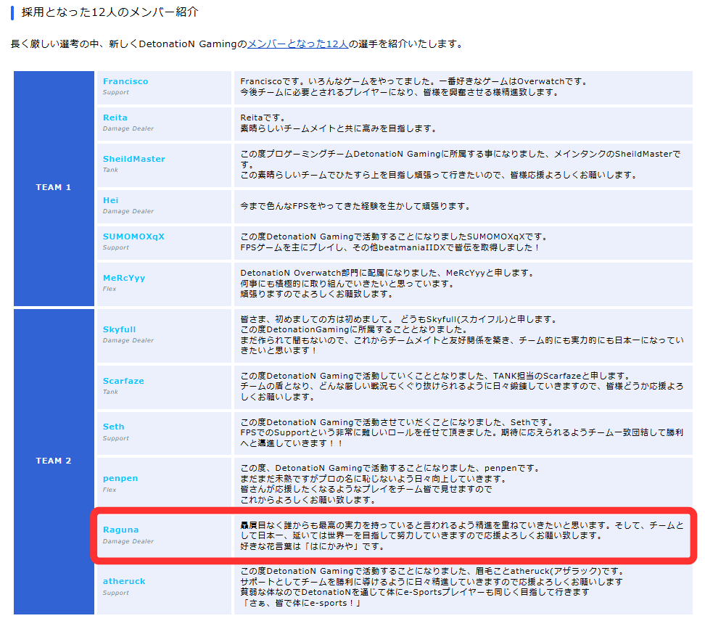Click Seth's Support role comment
The height and width of the screenshot is (621, 705).
[x=462, y=432]
